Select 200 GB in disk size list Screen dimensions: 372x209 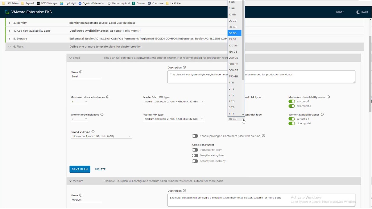(235, 58)
